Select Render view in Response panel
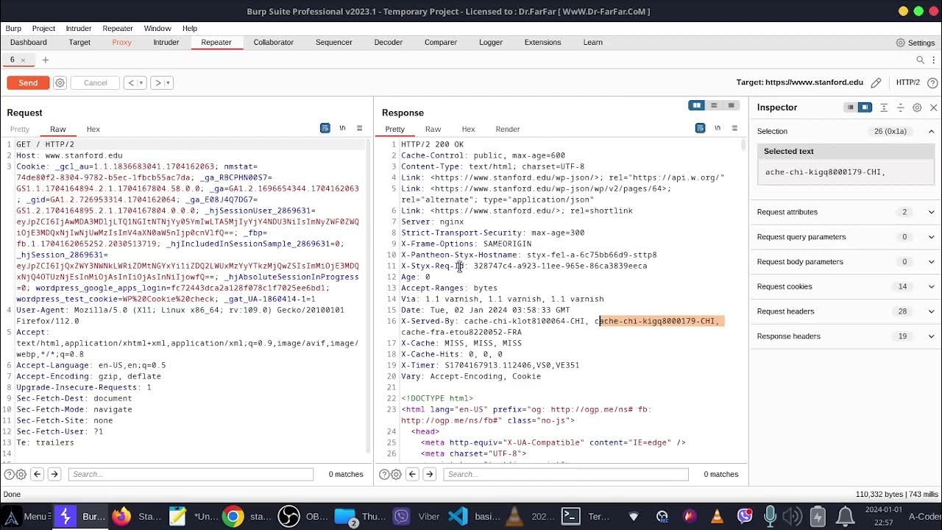The width and height of the screenshot is (942, 530). click(x=508, y=129)
